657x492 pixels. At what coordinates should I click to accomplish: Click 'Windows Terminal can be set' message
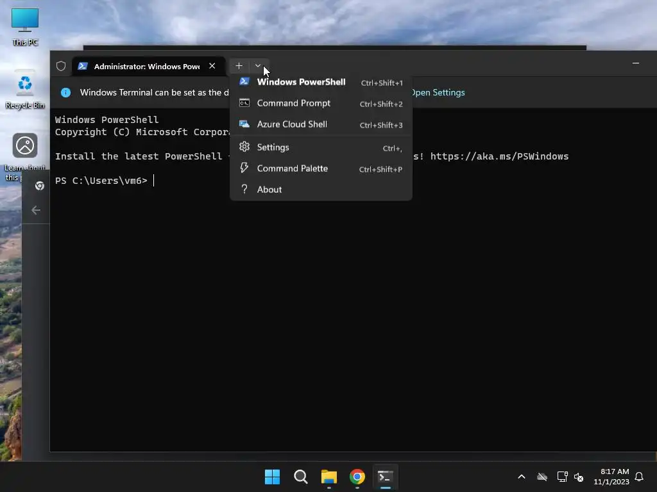click(x=155, y=92)
